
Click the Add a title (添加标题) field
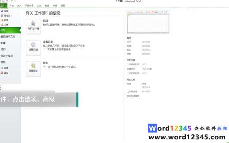[146, 46]
